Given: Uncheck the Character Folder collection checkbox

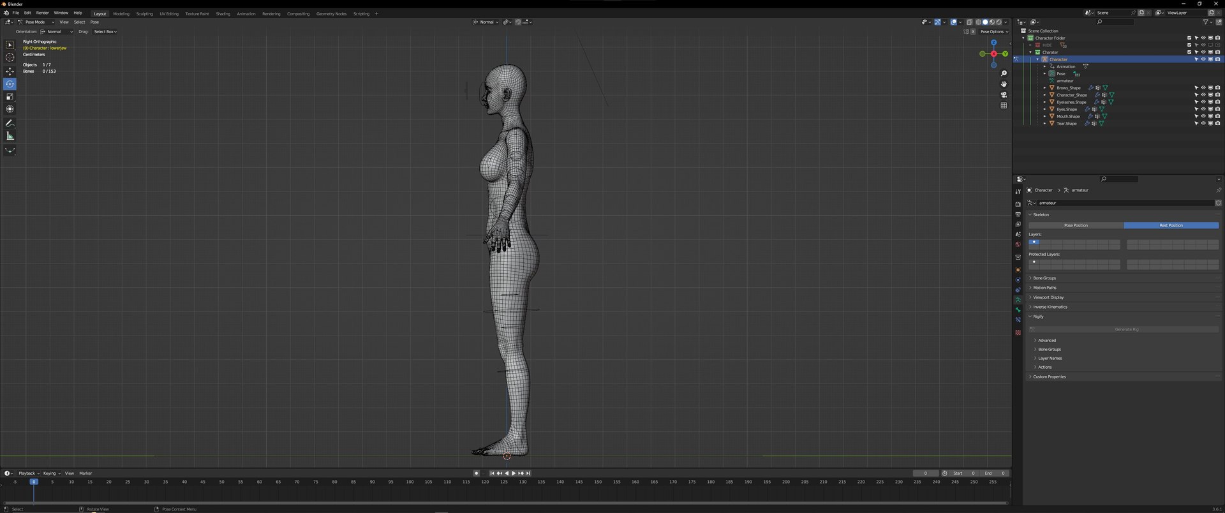Looking at the screenshot, I should click(x=1189, y=38).
